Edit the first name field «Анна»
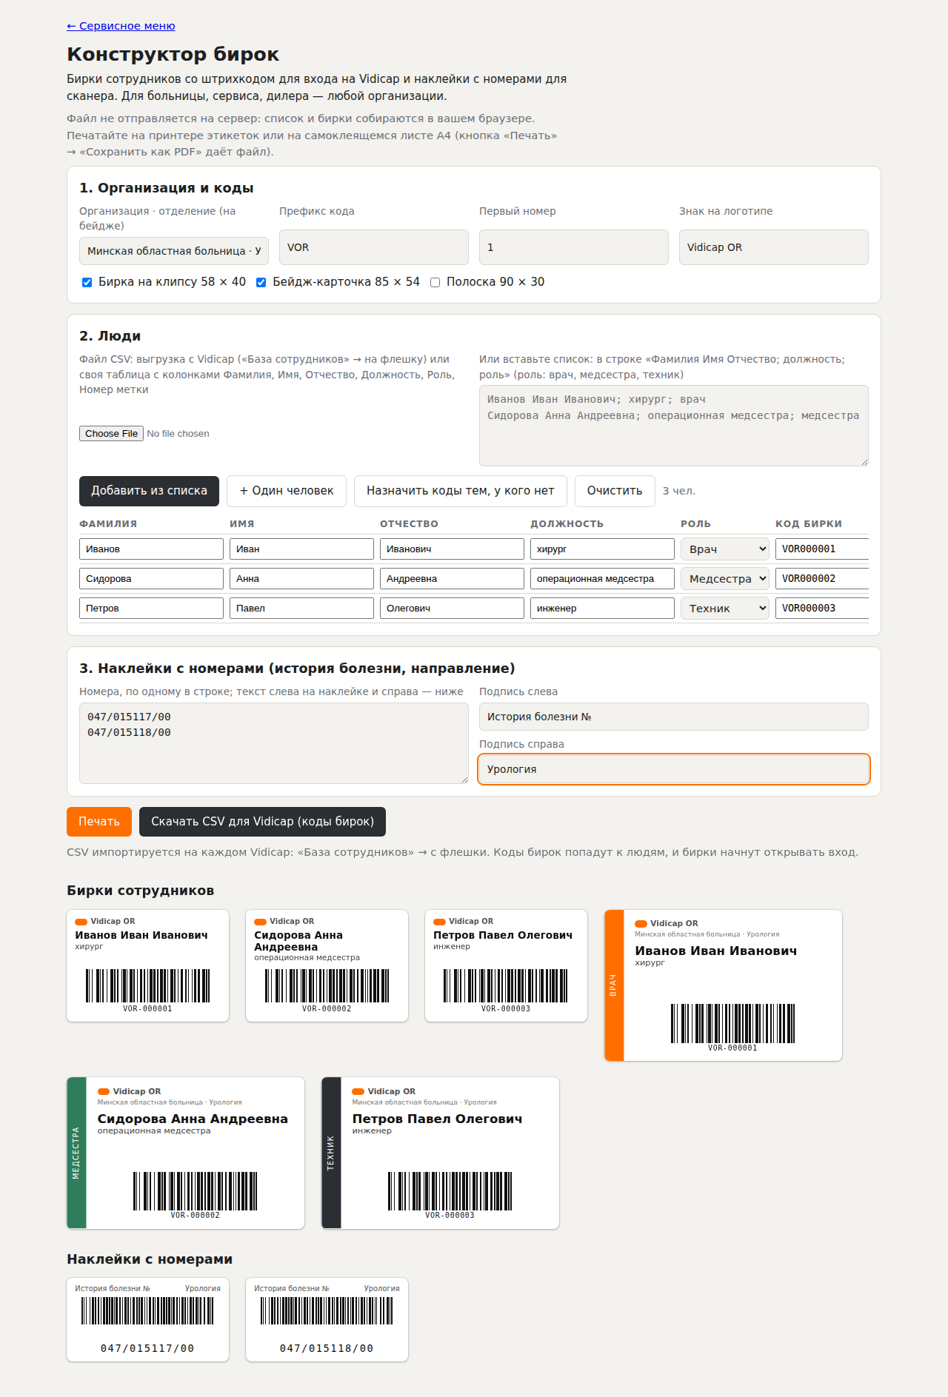 point(301,579)
